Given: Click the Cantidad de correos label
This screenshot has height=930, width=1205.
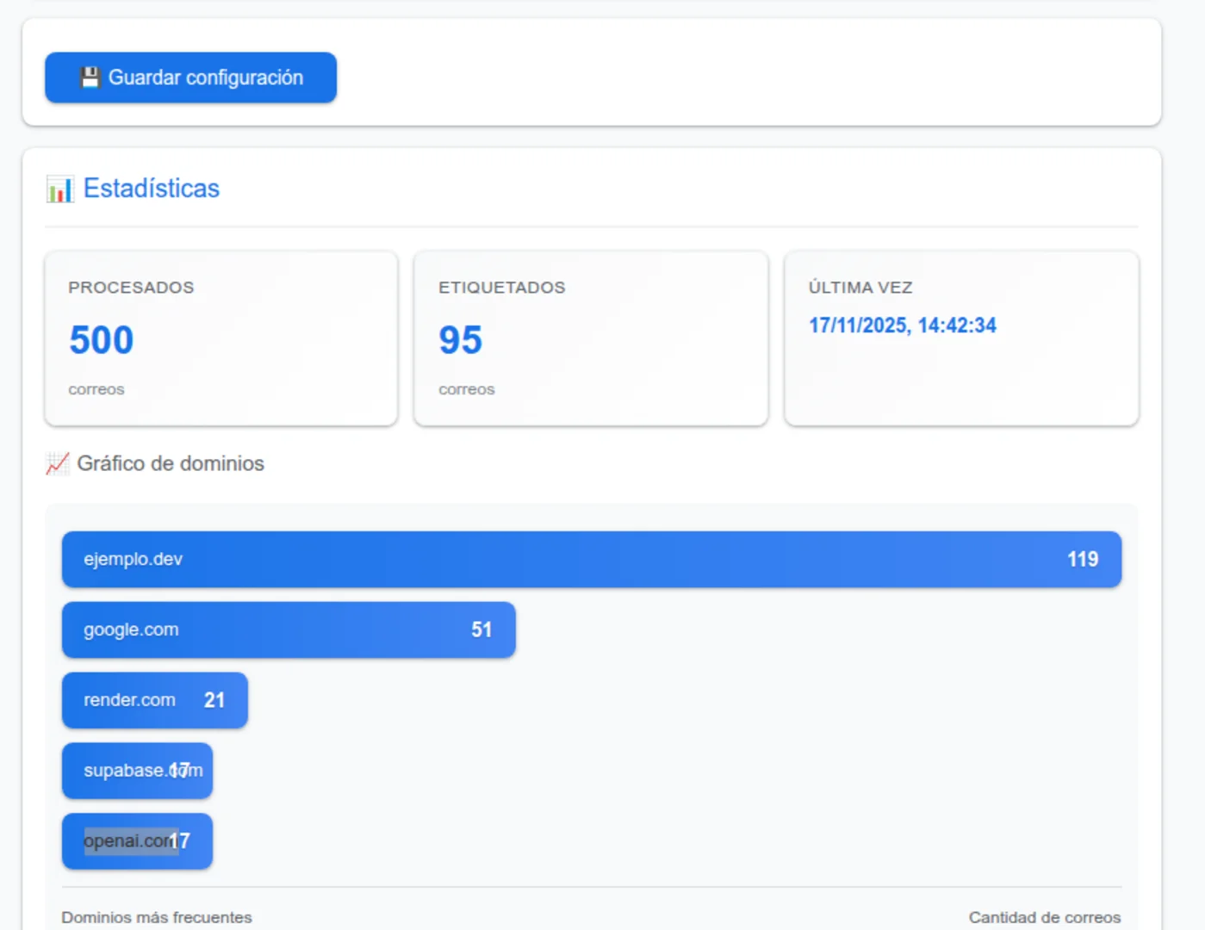Looking at the screenshot, I should pos(1045,917).
